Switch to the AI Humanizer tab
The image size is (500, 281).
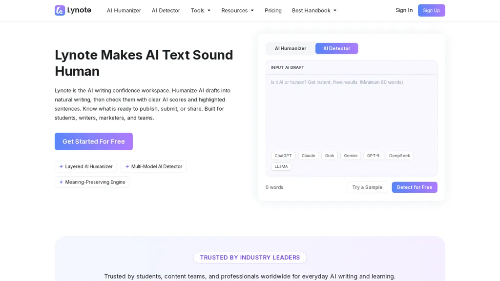click(291, 48)
